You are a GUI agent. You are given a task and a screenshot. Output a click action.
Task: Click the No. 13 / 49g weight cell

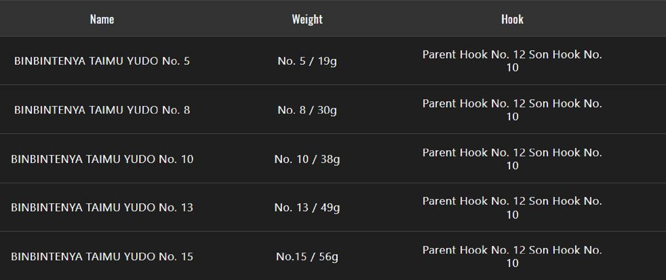coord(307,207)
